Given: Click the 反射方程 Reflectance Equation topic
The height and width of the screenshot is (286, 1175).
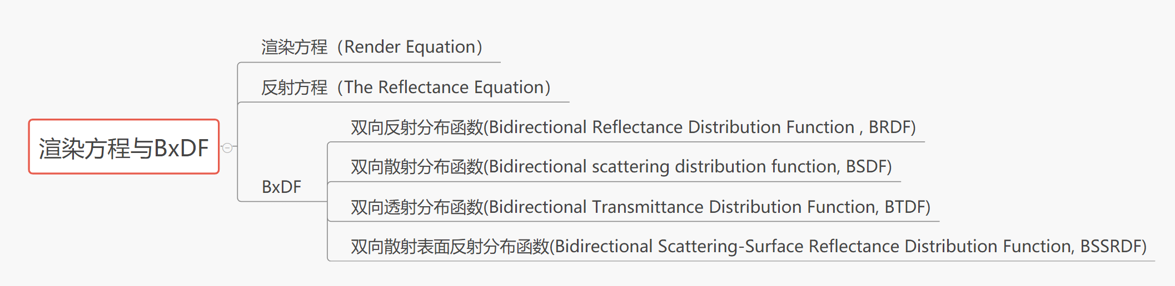Looking at the screenshot, I should pyautogui.click(x=405, y=88).
